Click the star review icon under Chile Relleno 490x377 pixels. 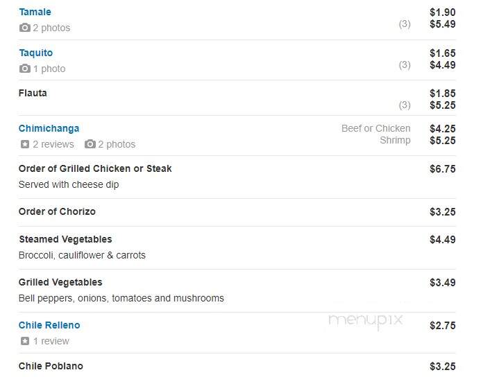tap(25, 341)
